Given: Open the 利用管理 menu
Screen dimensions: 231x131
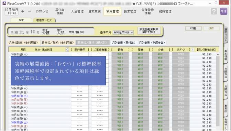Looking at the screenshot, I should click(x=112, y=11).
